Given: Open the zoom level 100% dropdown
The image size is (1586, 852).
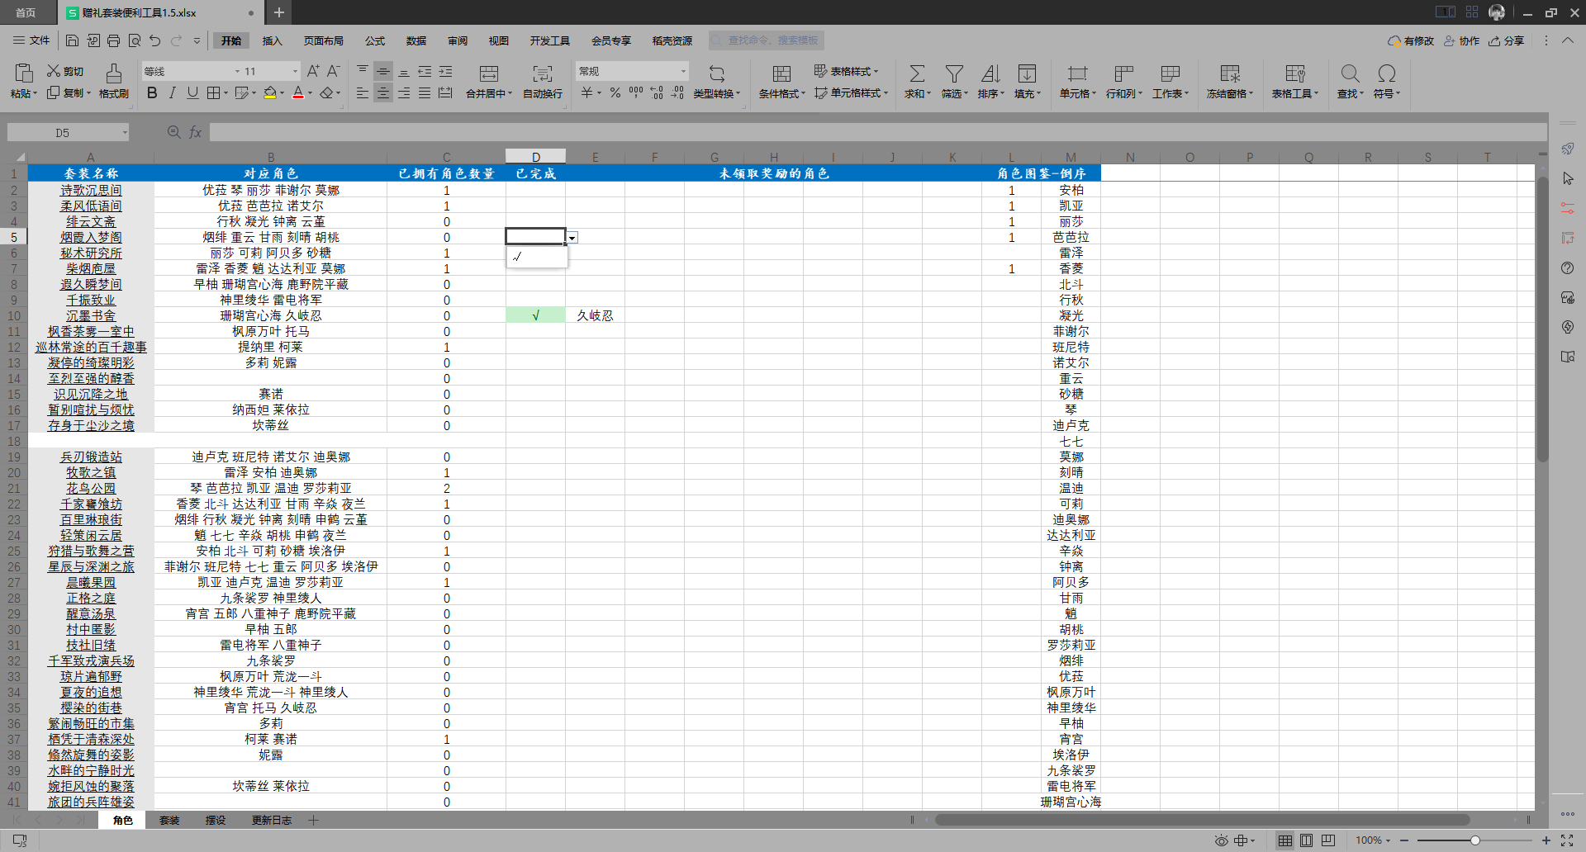Looking at the screenshot, I should pos(1372,840).
